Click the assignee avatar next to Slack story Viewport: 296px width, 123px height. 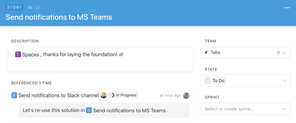(104, 95)
